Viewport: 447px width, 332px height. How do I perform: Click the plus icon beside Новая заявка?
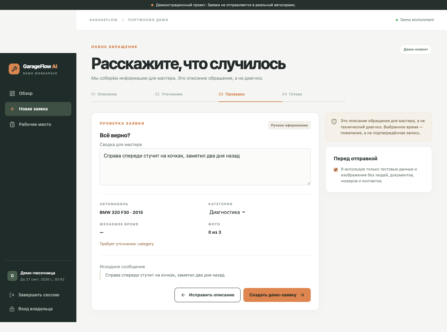coord(12,109)
